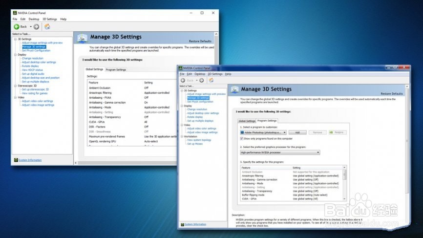The height and width of the screenshot is (238, 423).
Task: Select 'Adjust image settings with preview' in left window
Action: pyautogui.click(x=42, y=43)
